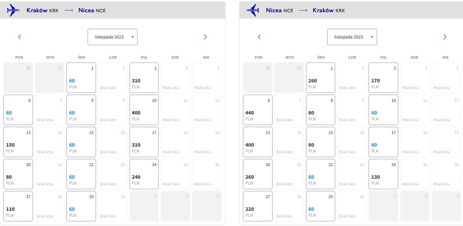Select November 20 outbound fare of 80 PLN
Viewport: 463px width, 226px height.
pyautogui.click(x=18, y=174)
